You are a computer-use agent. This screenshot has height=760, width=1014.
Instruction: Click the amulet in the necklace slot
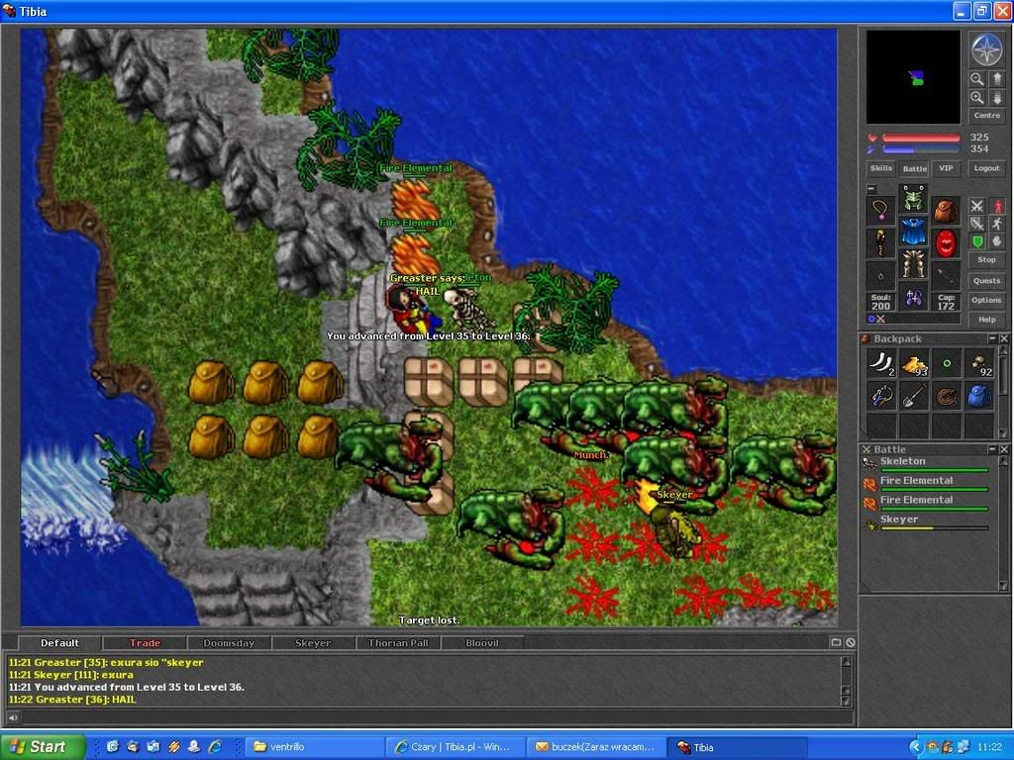880,210
